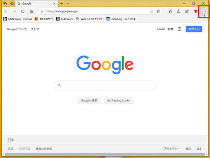Open the Google apps grid
The width and height of the screenshot is (210, 158).
tap(179, 29)
